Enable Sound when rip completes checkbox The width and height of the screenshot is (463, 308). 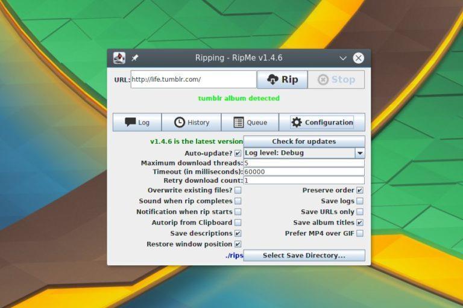pyautogui.click(x=238, y=201)
